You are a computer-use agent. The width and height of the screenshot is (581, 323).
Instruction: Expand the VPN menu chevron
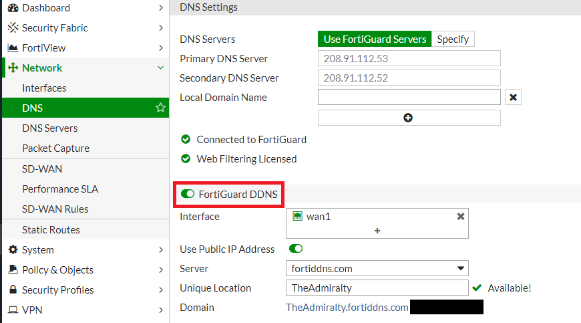tap(161, 310)
